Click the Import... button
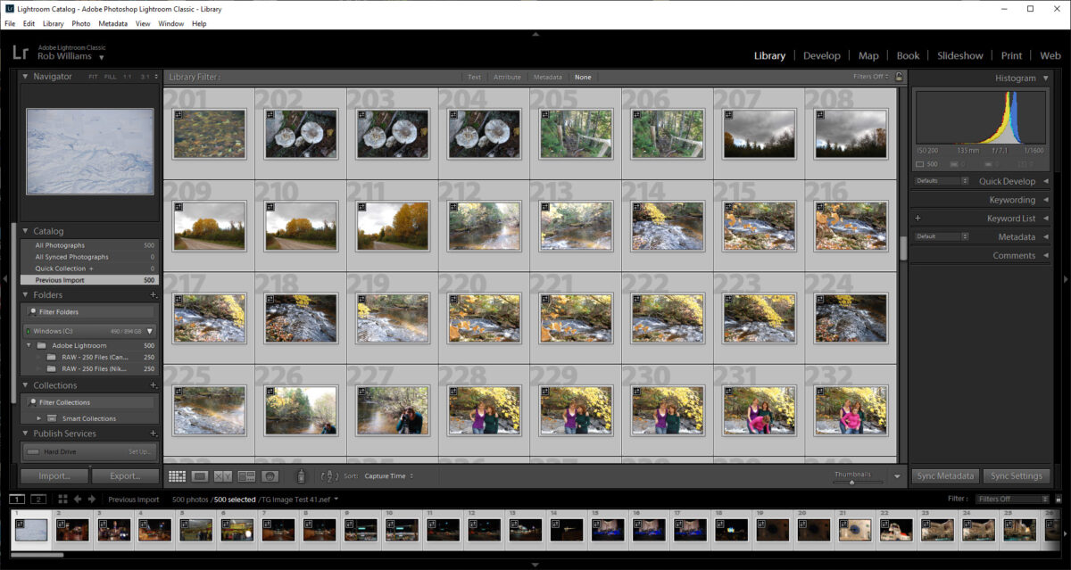Screen dimensions: 1071x570 click(54, 476)
